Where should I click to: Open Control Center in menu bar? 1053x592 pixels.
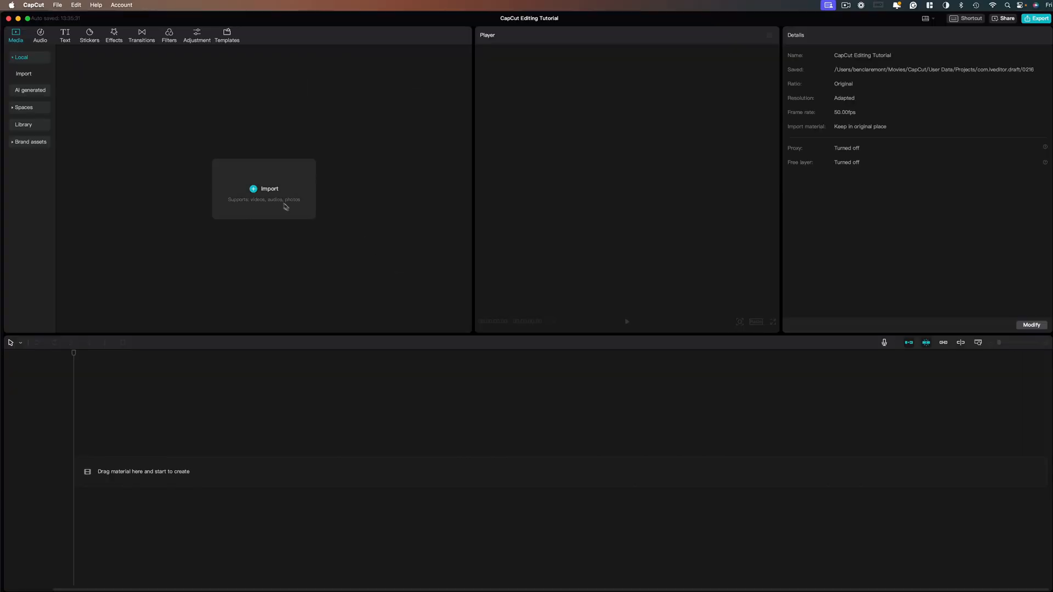tap(1021, 5)
